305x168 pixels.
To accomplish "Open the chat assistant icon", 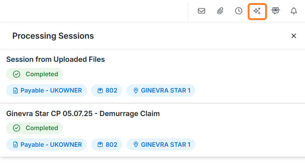I will 275,11.
